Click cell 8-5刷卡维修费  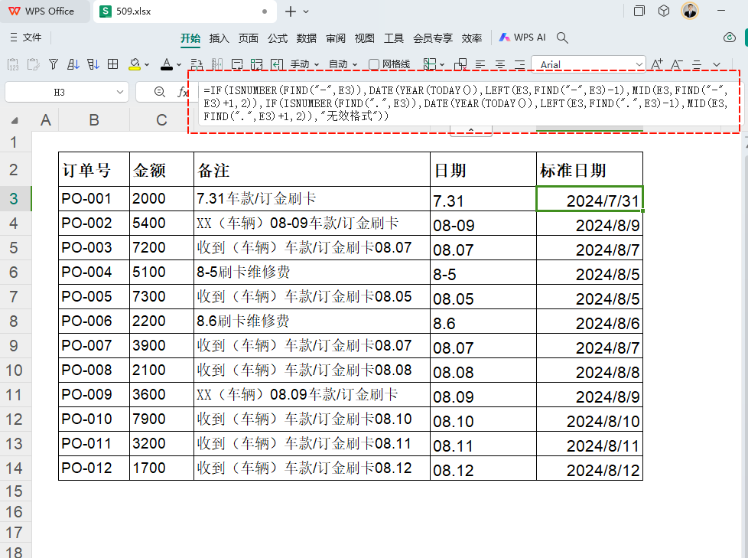coord(312,272)
